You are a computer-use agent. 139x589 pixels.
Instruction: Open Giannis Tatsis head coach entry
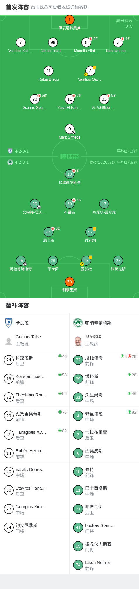tap(35, 340)
